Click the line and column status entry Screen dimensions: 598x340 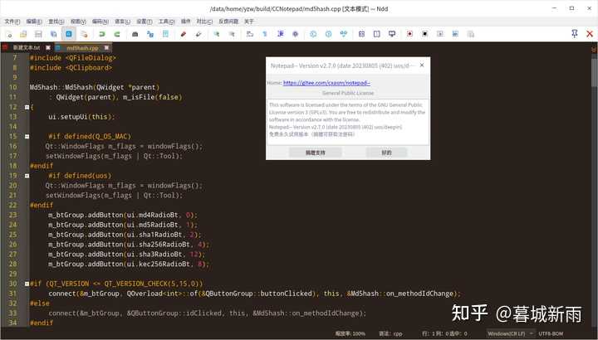pyautogui.click(x=444, y=333)
